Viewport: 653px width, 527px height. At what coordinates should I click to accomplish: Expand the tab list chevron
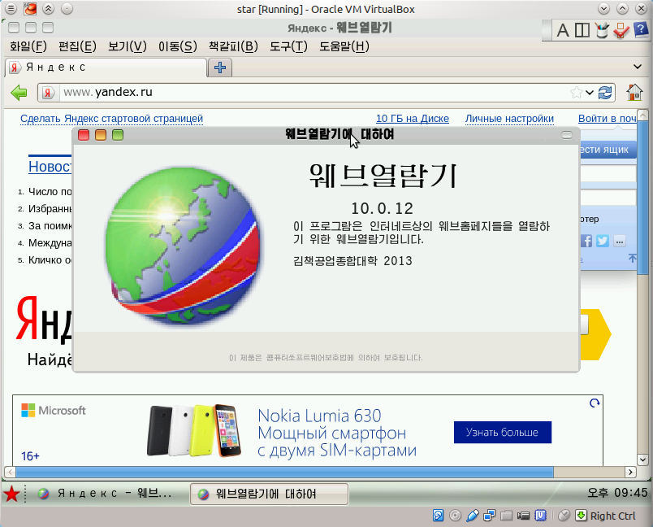[x=638, y=67]
